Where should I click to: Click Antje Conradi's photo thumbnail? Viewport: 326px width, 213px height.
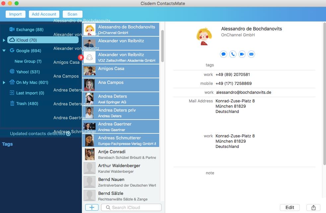(90, 154)
